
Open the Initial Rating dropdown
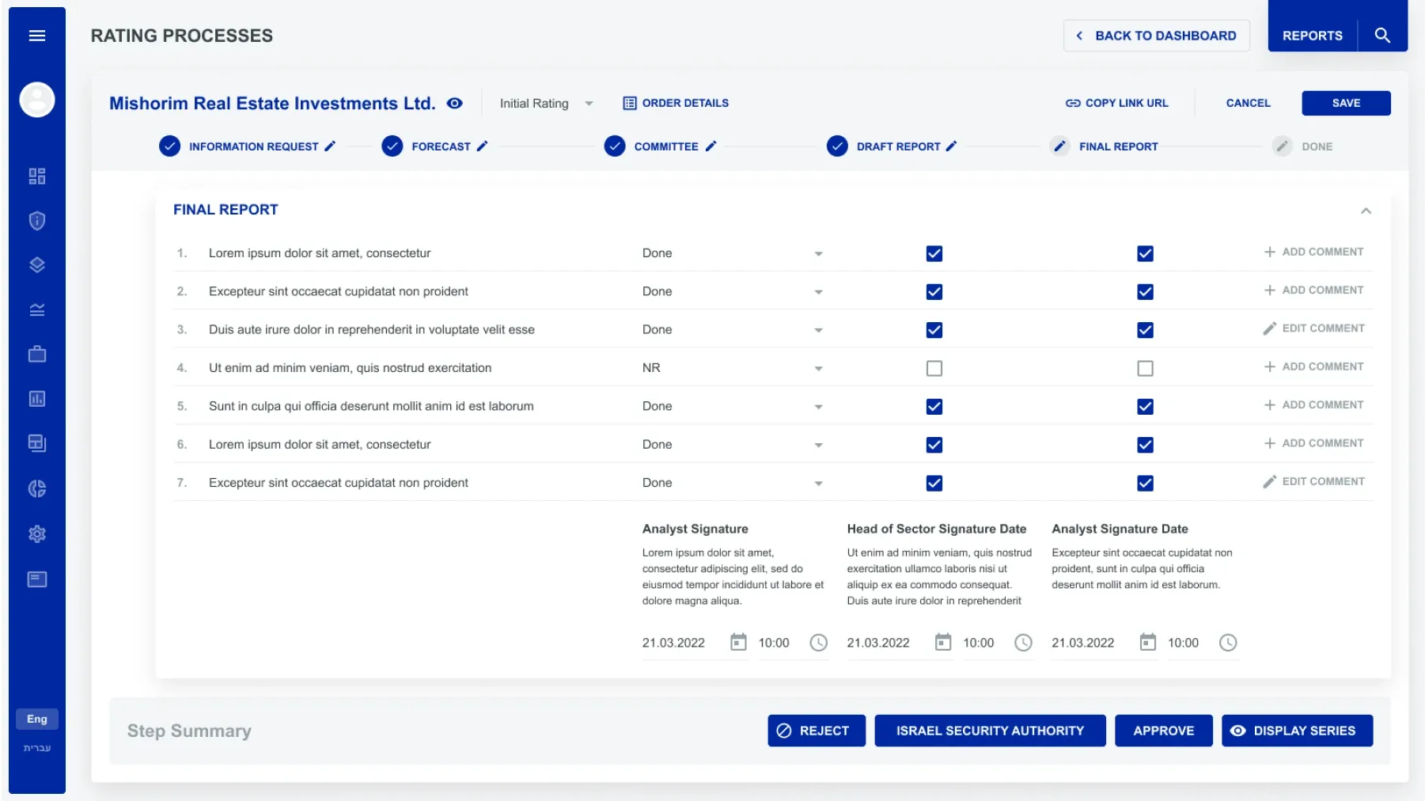tap(546, 103)
